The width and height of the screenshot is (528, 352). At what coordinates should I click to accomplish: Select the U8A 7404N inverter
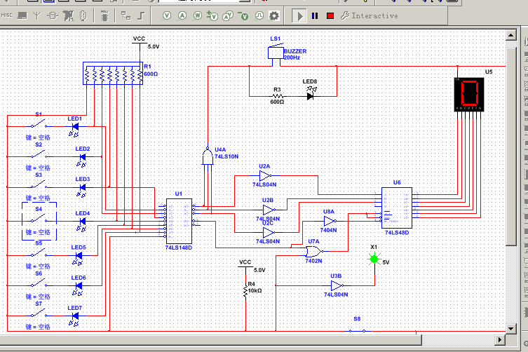coord(330,222)
